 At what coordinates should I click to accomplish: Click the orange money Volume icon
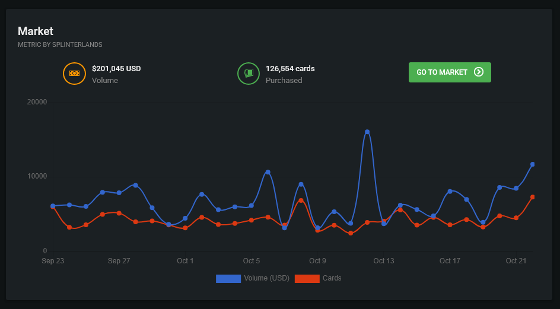(x=74, y=74)
